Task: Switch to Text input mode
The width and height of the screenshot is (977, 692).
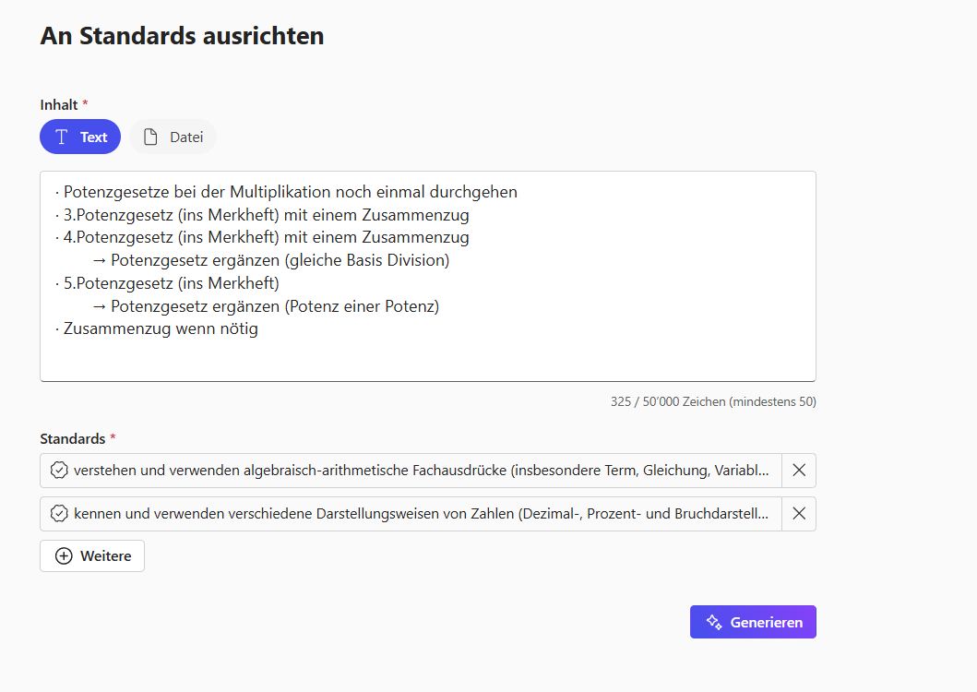Action: click(80, 137)
